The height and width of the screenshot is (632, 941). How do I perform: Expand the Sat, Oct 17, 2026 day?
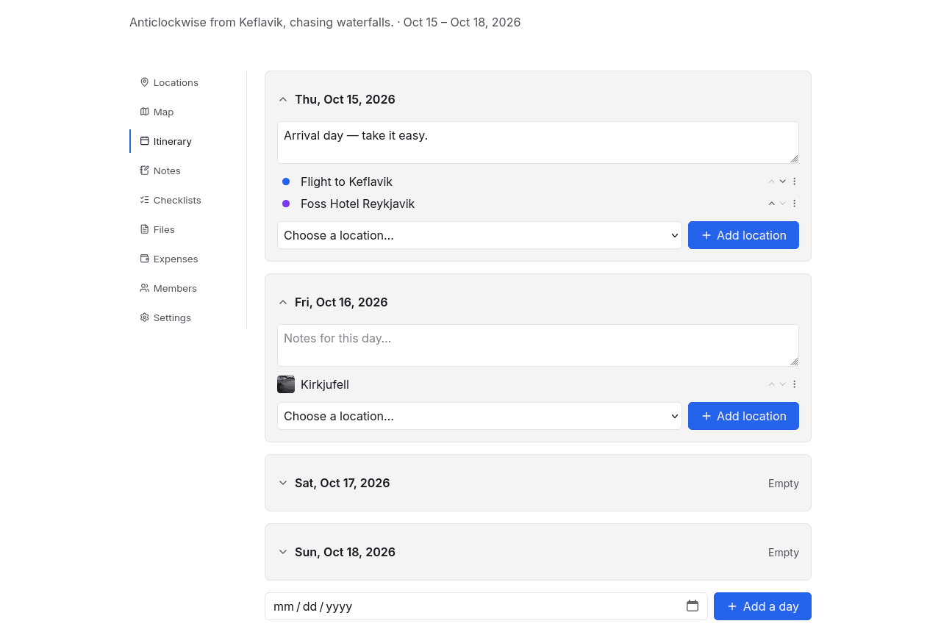pos(283,483)
